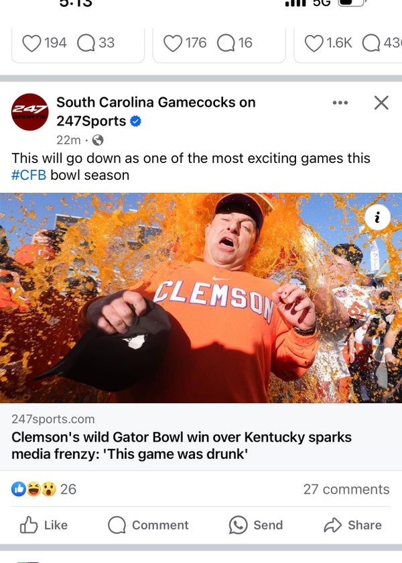Image resolution: width=402 pixels, height=563 pixels.
Task: Tap the info icon on the article image
Action: pyautogui.click(x=378, y=217)
